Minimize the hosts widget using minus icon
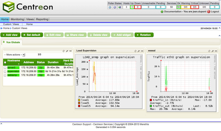 click(70, 51)
